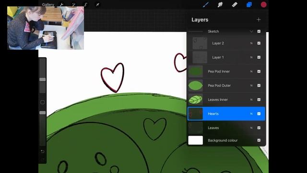Toggle Hearts layer visibility checkbox
The height and width of the screenshot is (173, 307).
(x=259, y=114)
